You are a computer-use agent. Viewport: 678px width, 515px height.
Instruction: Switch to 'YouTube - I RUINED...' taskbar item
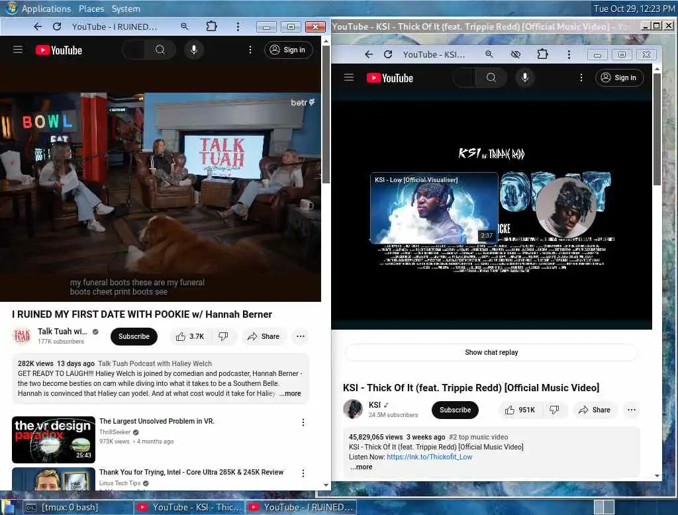(x=301, y=507)
